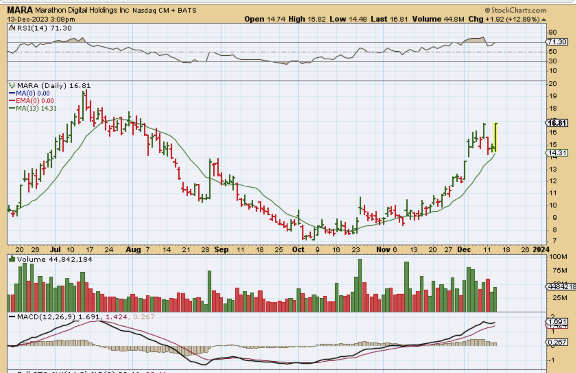
Task: Click the Nov label on the date axis
Action: point(383,250)
